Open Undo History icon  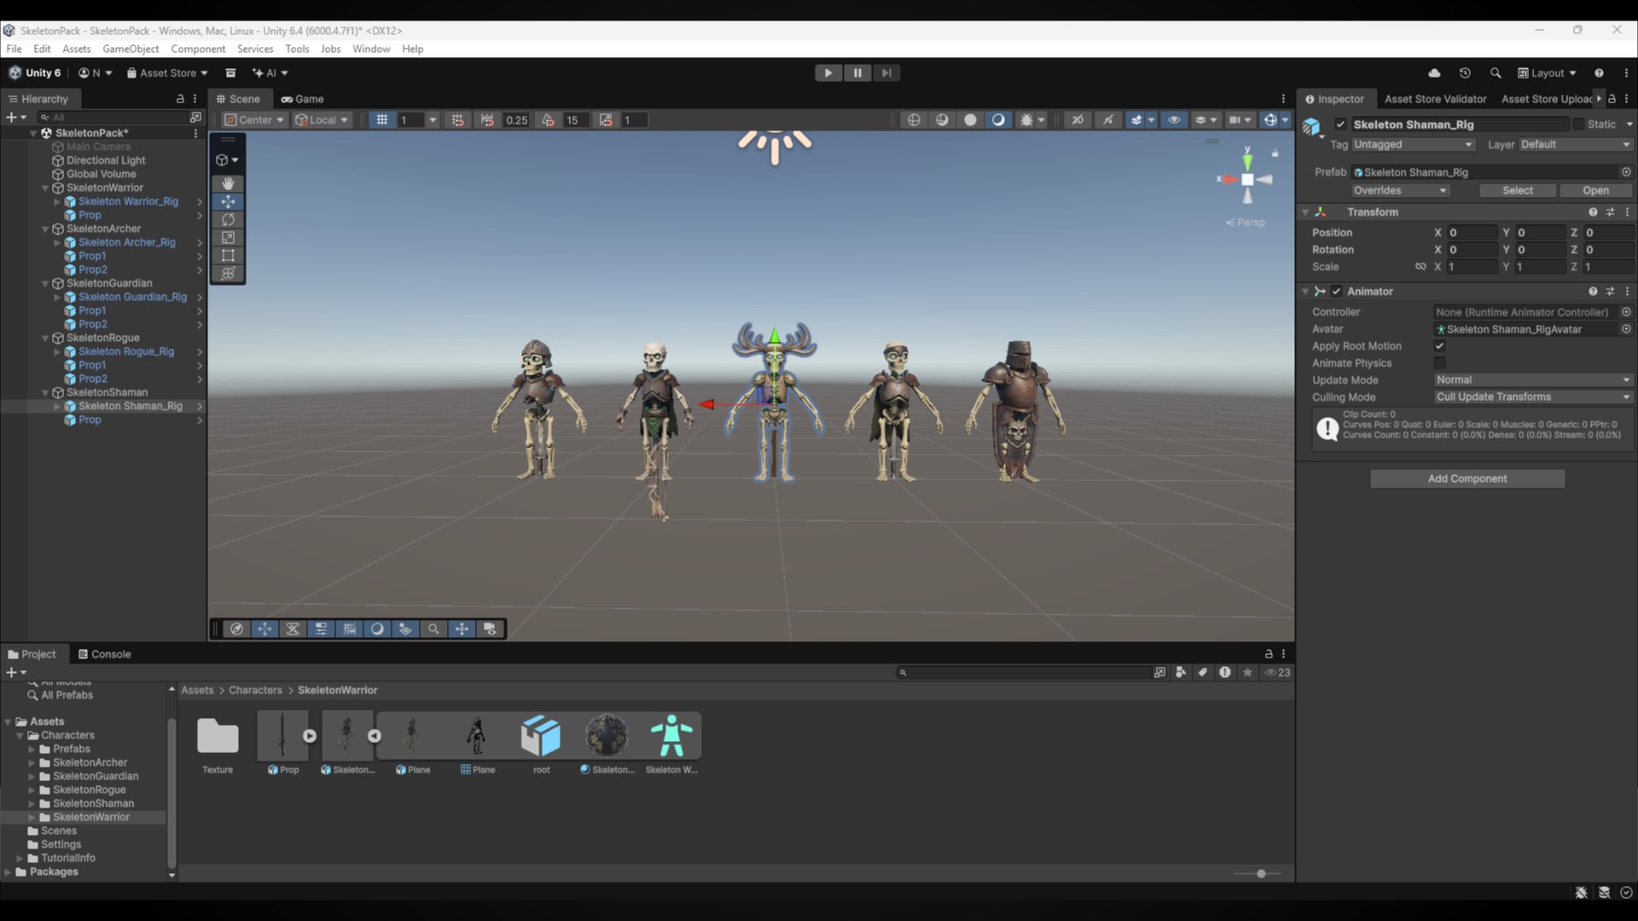1465,73
